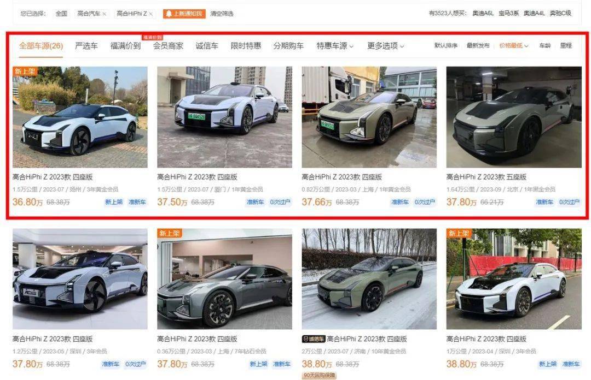Open the 价格最低 sort dropdown

514,45
